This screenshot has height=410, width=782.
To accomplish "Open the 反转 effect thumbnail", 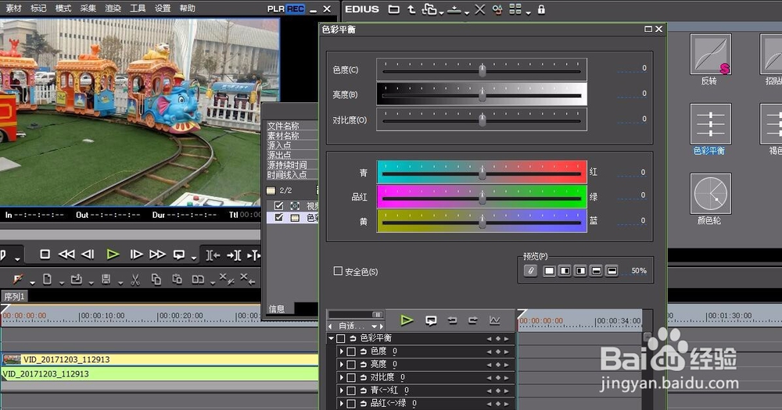I will click(x=710, y=54).
